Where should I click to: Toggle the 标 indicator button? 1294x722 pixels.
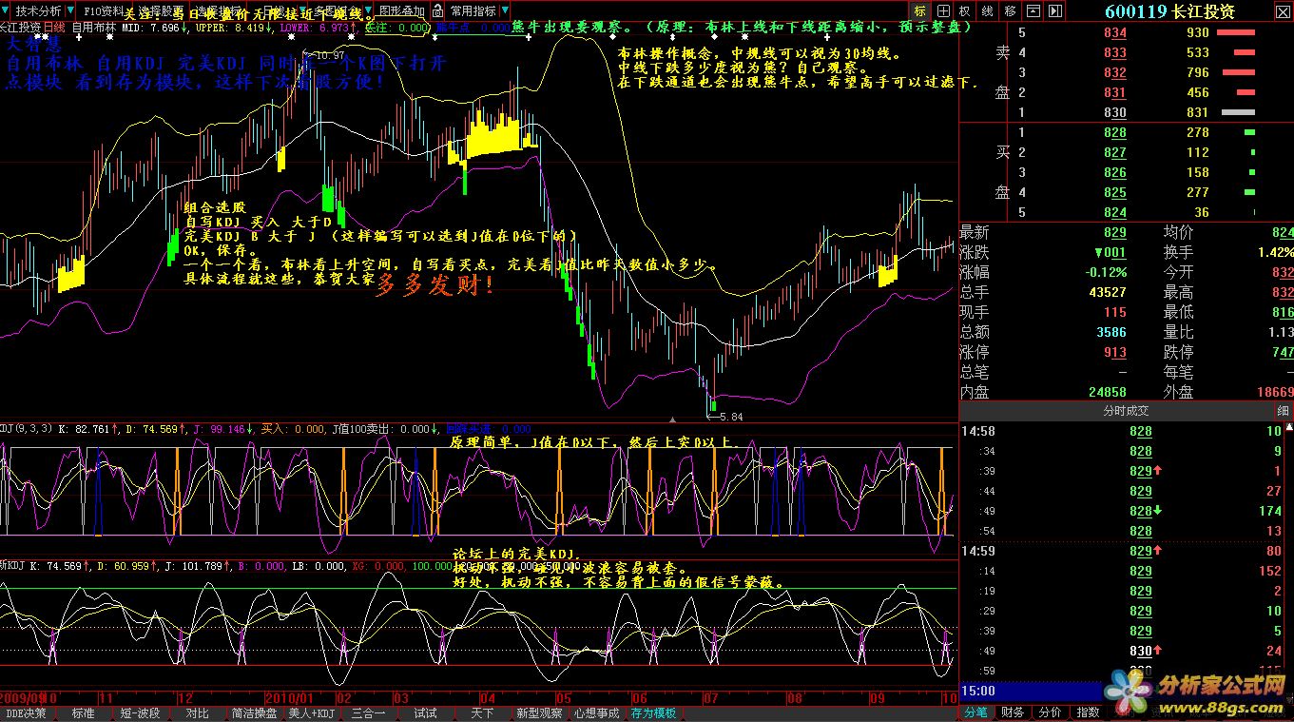coord(919,10)
